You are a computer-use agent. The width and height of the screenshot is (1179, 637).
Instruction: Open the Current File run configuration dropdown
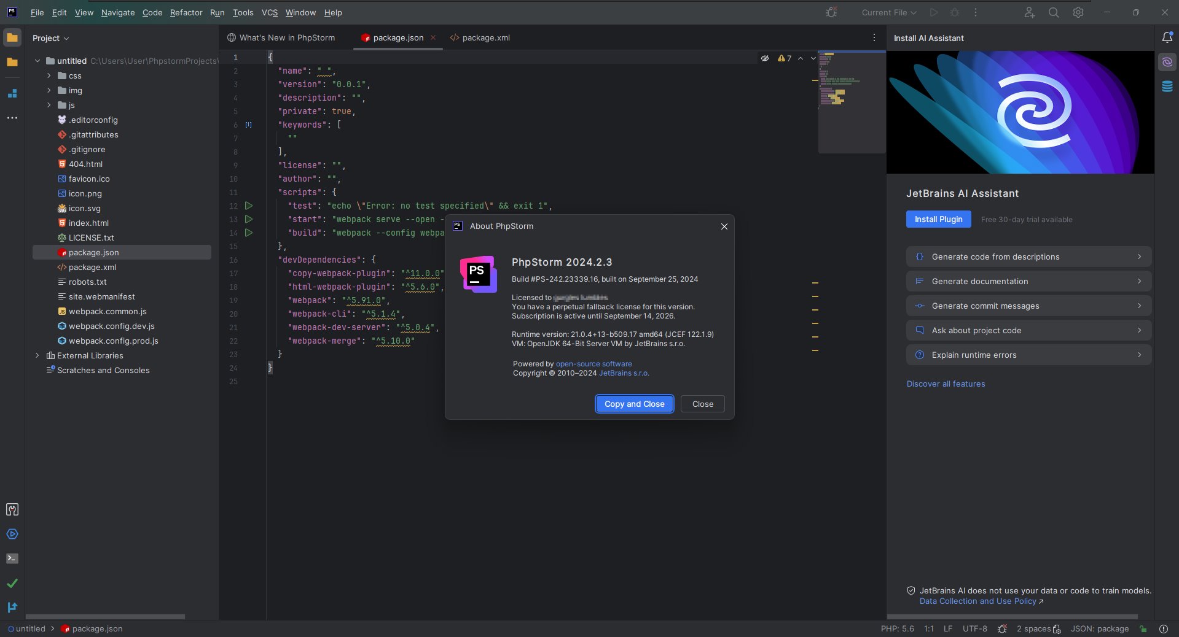(x=888, y=12)
